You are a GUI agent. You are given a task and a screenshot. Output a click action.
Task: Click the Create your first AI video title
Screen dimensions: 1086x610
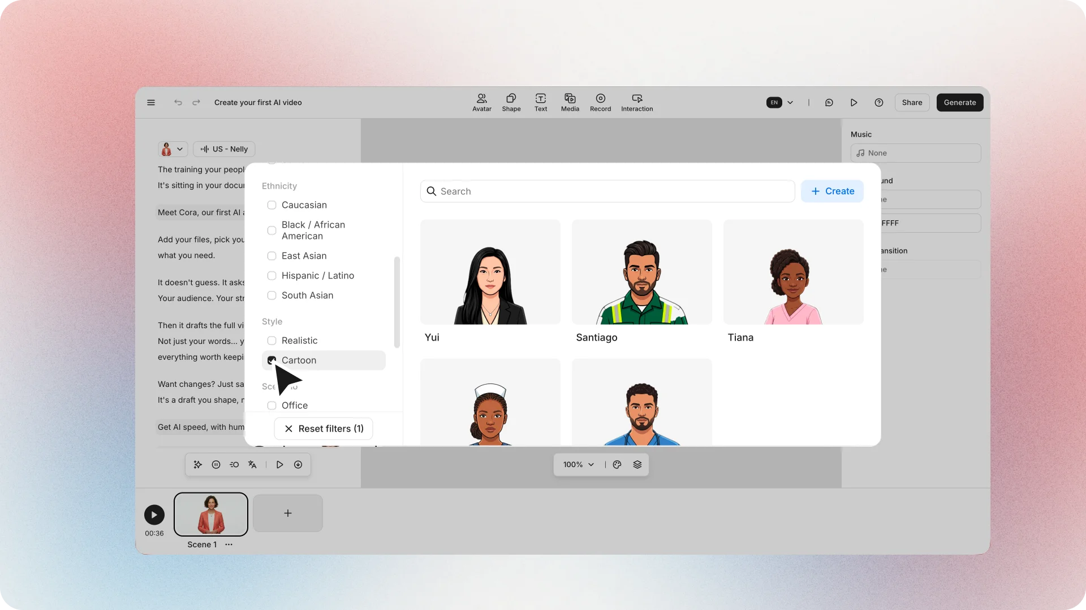coord(258,103)
